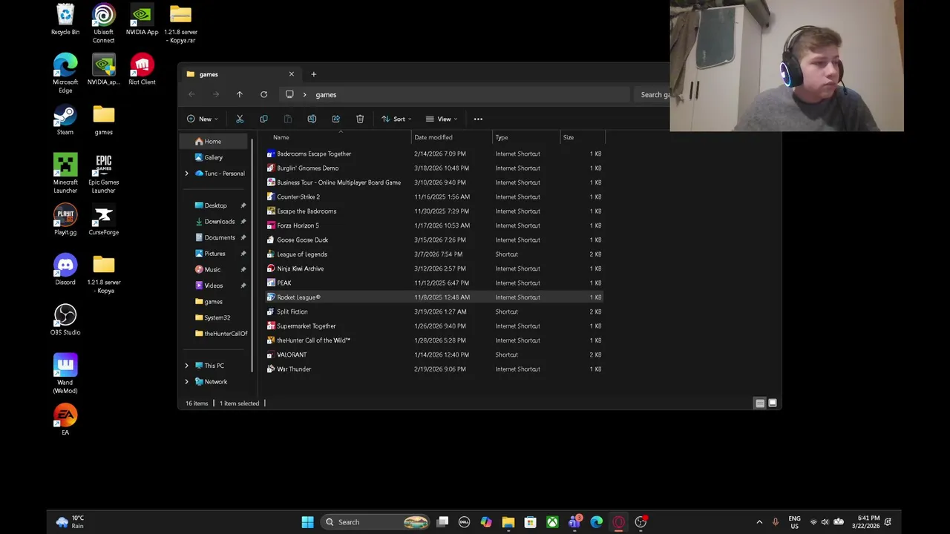
Task: Launch Epic Games Launcher from desktop
Action: click(103, 174)
